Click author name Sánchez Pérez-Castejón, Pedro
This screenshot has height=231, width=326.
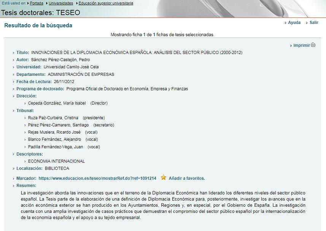click(x=60, y=60)
